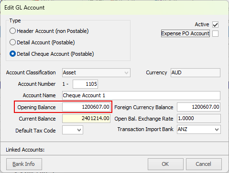Open the Bank Info button
Image resolution: width=229 pixels, height=173 pixels.
(24, 164)
